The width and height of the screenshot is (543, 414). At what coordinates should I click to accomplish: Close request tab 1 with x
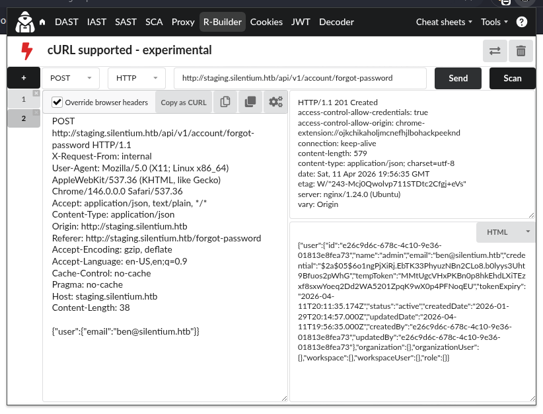(x=36, y=93)
